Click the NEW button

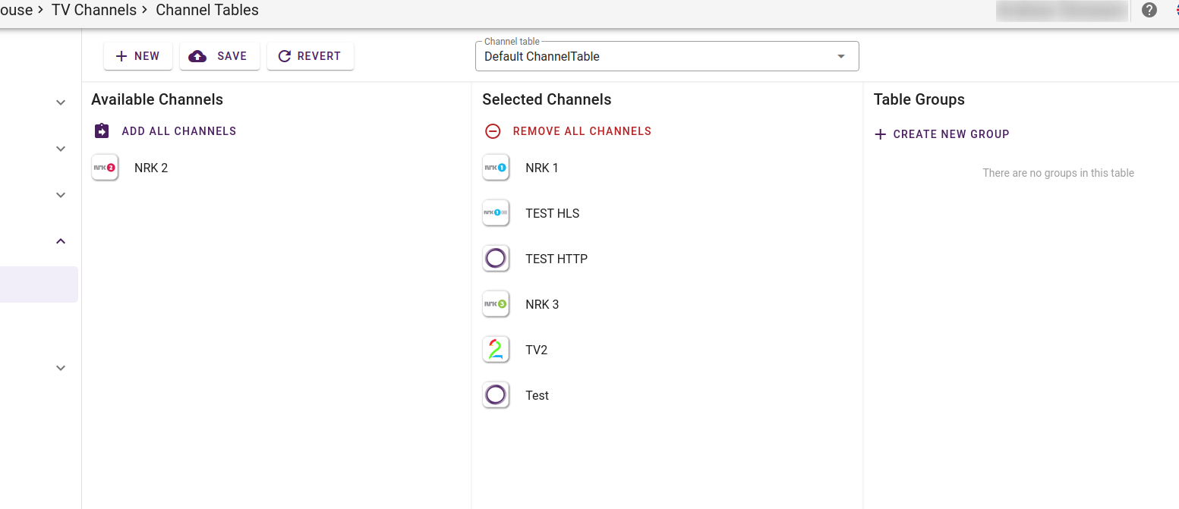pos(137,55)
